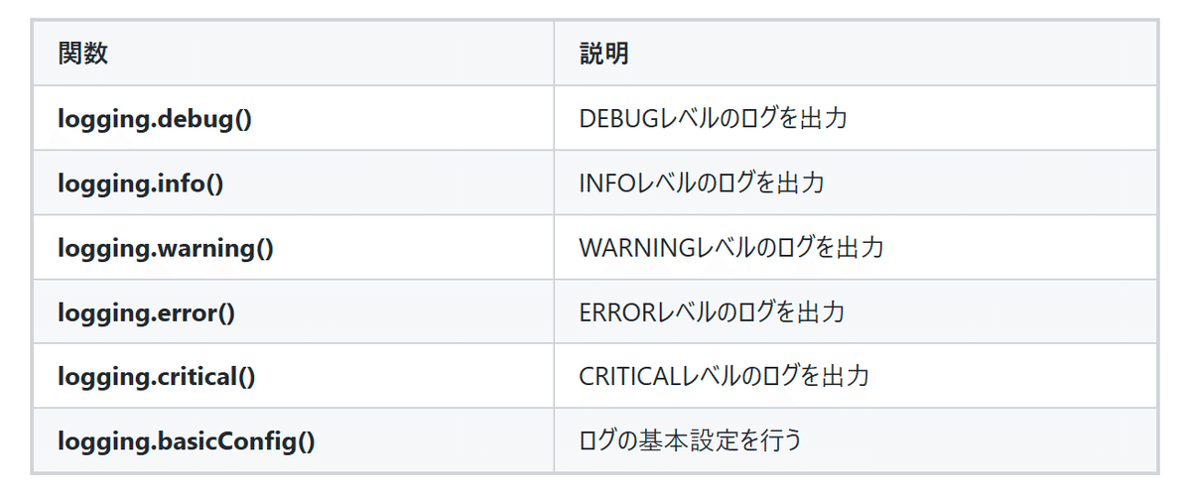This screenshot has height=495, width=1191.
Task: Click the ログの基本設定を行う description
Action: 690,440
